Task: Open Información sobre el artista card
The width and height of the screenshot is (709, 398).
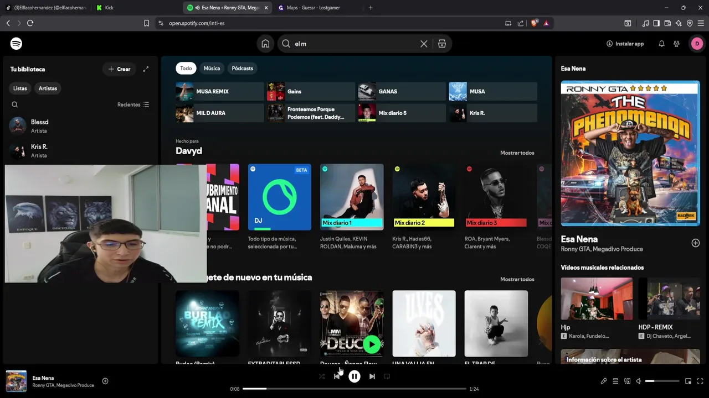Action: pos(630,357)
